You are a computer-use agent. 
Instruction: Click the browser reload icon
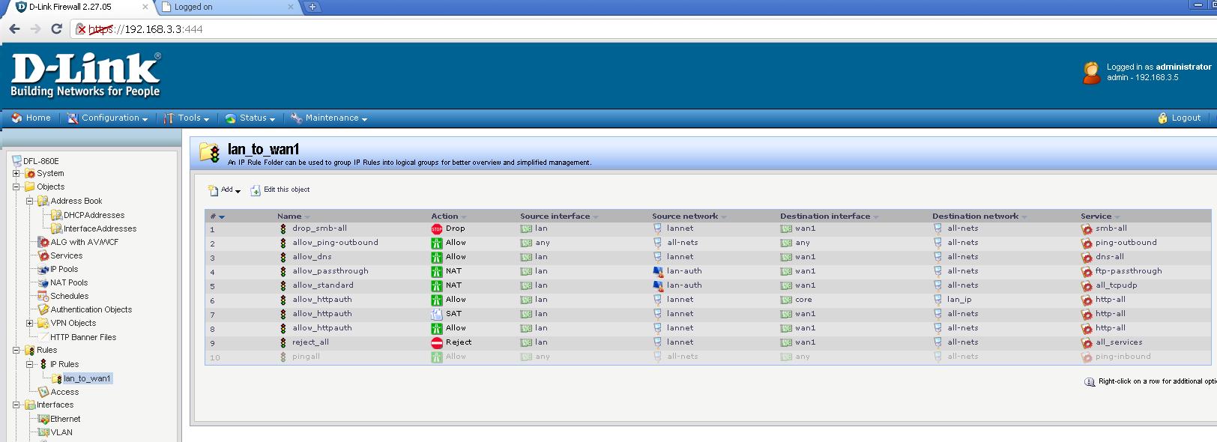click(x=56, y=28)
